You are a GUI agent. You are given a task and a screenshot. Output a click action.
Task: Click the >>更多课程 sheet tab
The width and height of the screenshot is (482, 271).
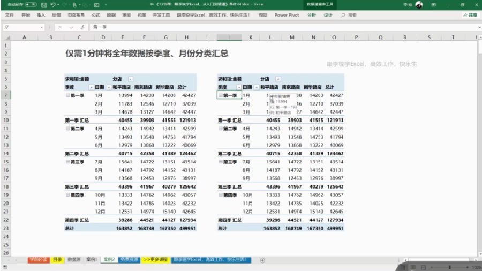click(156, 260)
